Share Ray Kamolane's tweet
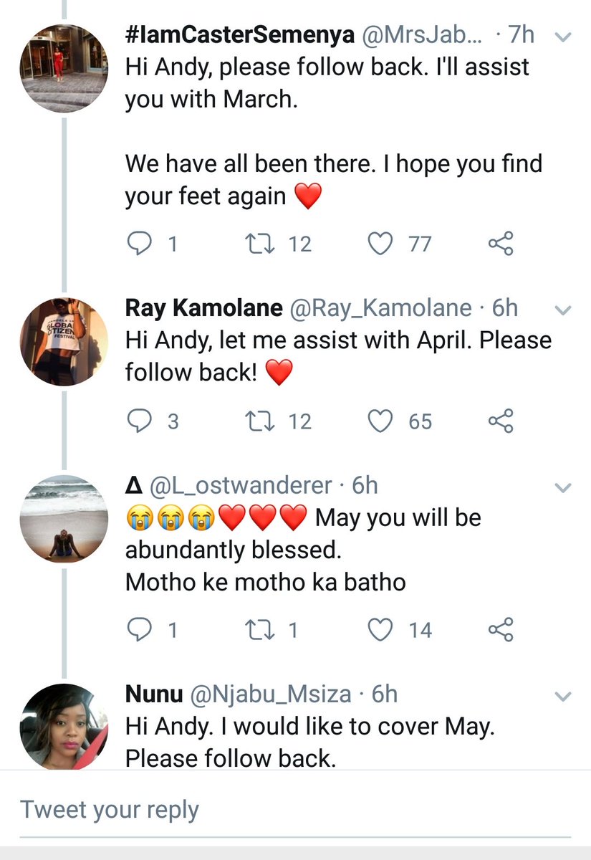The image size is (591, 860). 501,421
